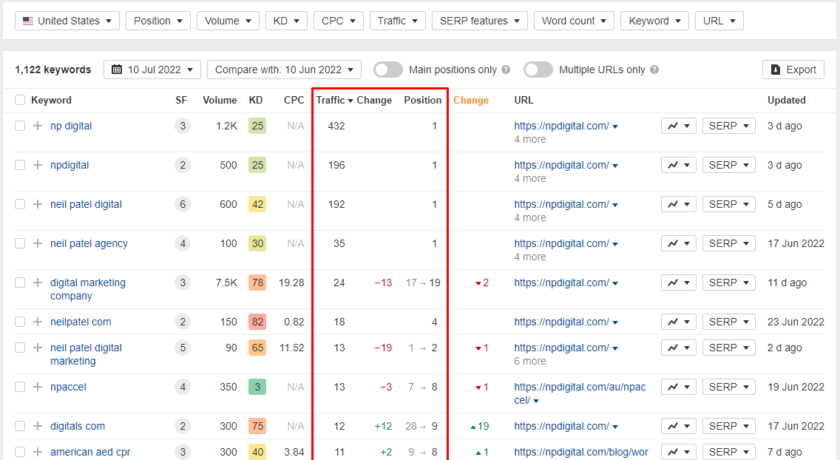Open the KD filter dropdown

point(286,21)
